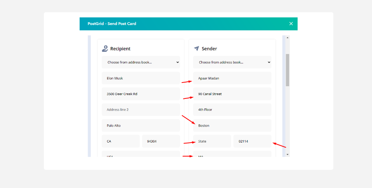The height and width of the screenshot is (188, 372).
Task: Click the 94304 postal code field
Action: pyautogui.click(x=161, y=141)
